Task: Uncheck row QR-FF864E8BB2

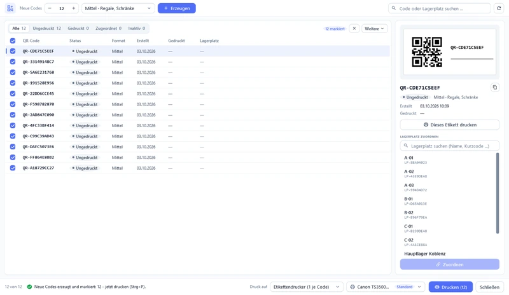Action: click(13, 158)
